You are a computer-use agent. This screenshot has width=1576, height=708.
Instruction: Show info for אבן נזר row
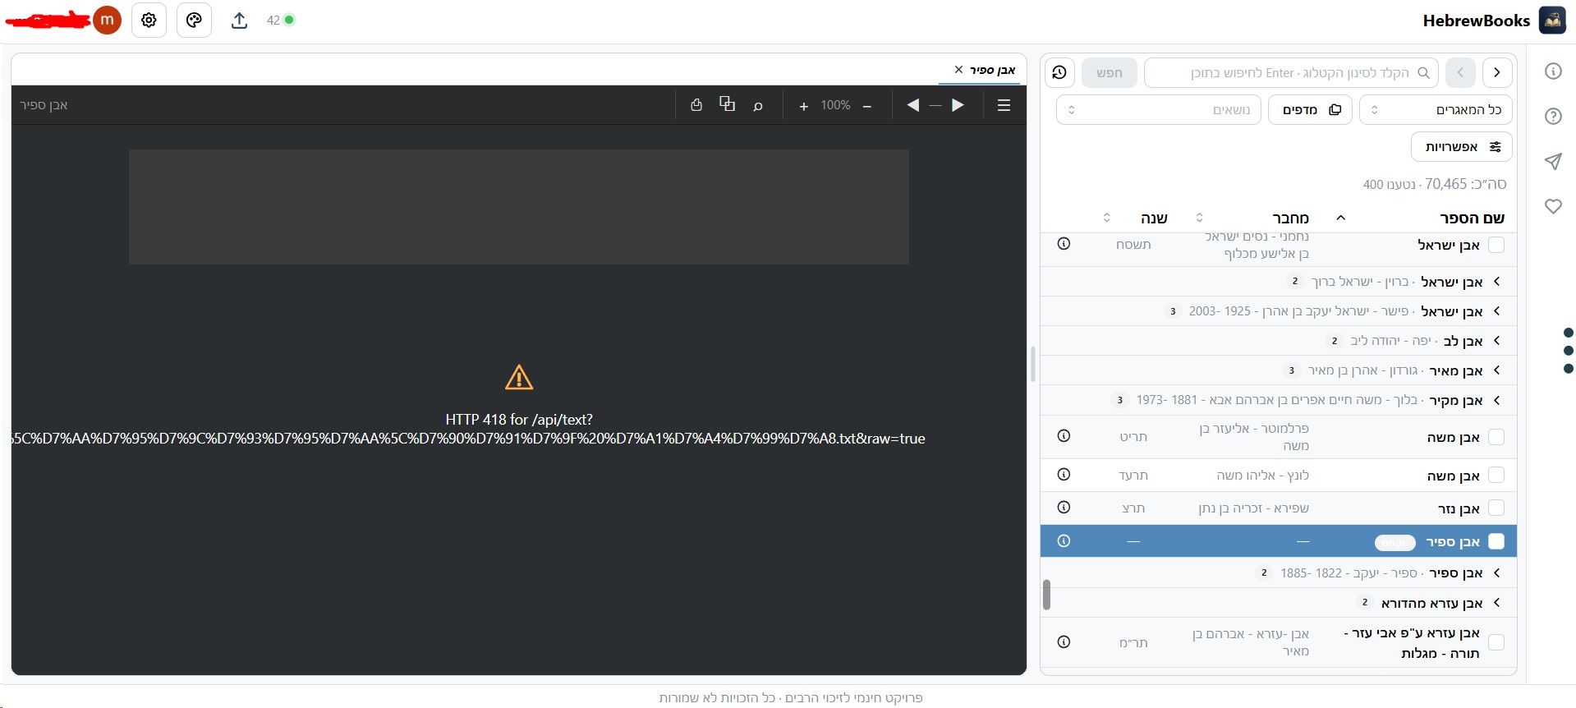[x=1064, y=508]
